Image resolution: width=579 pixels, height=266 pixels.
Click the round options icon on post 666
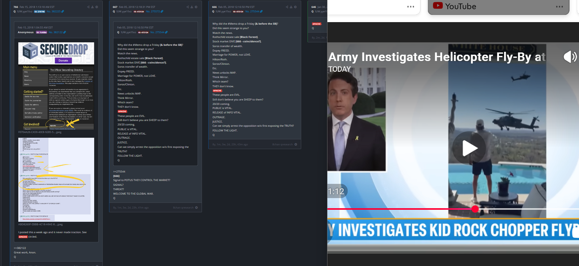[296, 7]
